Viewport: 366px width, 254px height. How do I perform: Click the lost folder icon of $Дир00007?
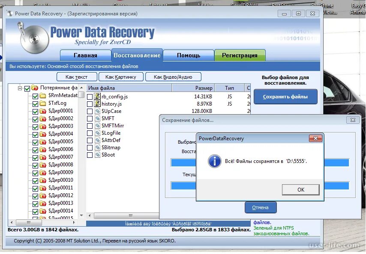pos(43,157)
